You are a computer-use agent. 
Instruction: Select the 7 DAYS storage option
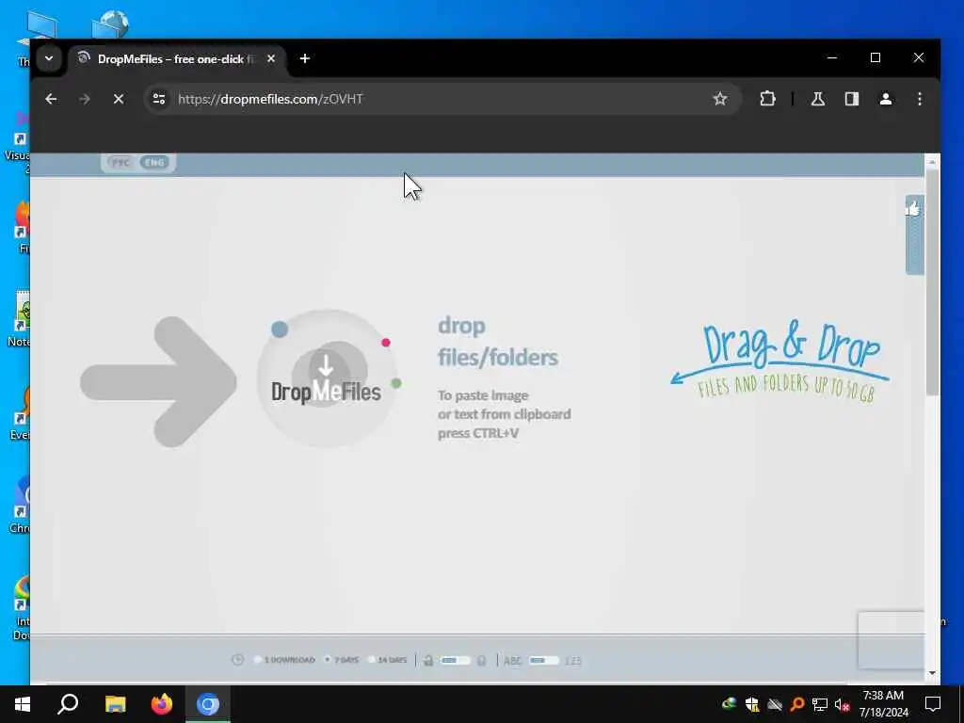(342, 660)
